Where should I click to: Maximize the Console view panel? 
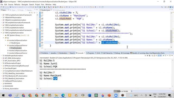(172, 53)
